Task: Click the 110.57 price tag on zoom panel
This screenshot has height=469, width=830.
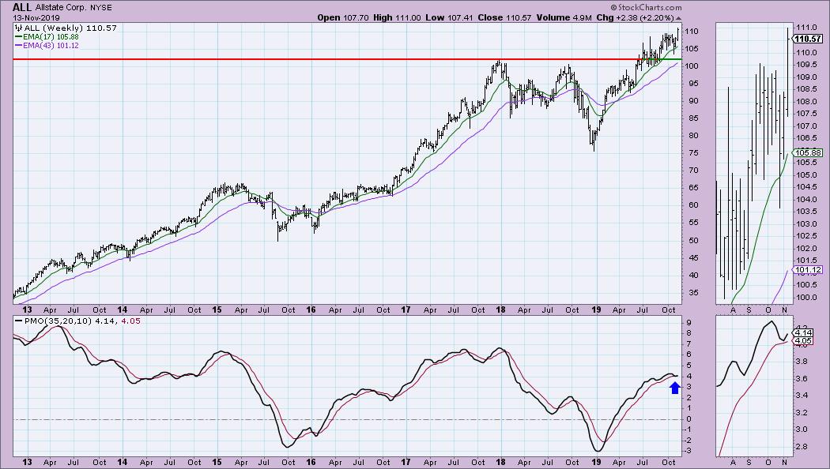Action: 809,39
